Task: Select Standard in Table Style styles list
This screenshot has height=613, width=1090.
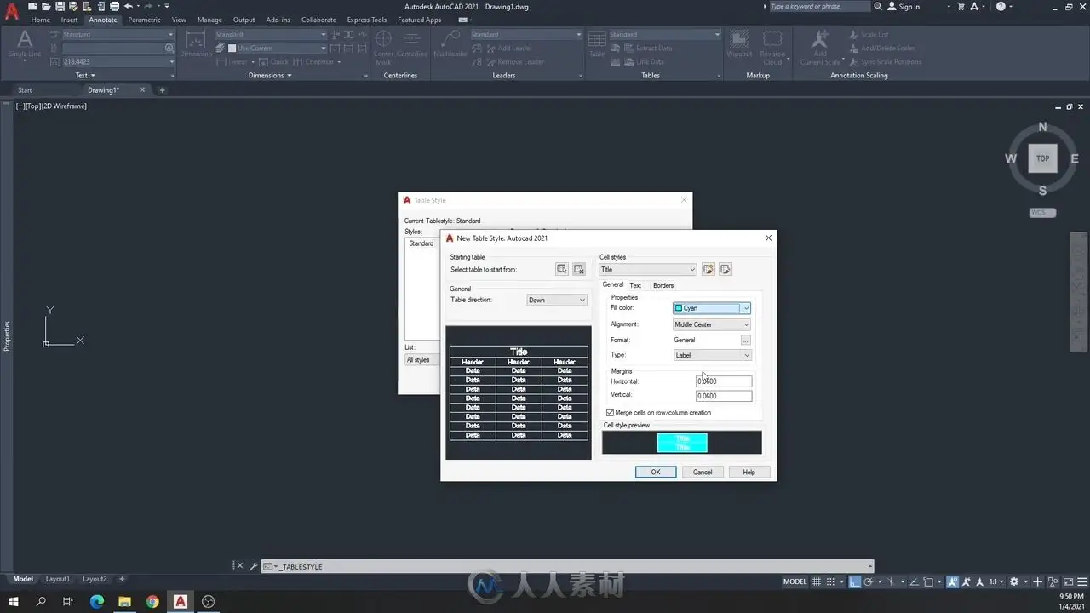Action: 422,243
